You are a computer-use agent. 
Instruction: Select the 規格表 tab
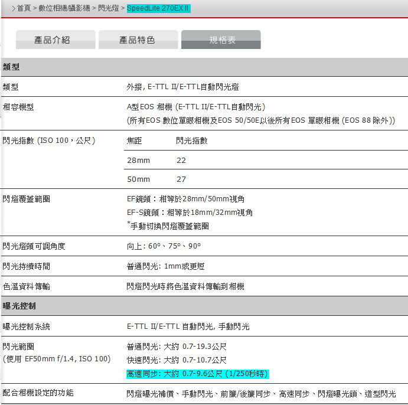point(221,40)
